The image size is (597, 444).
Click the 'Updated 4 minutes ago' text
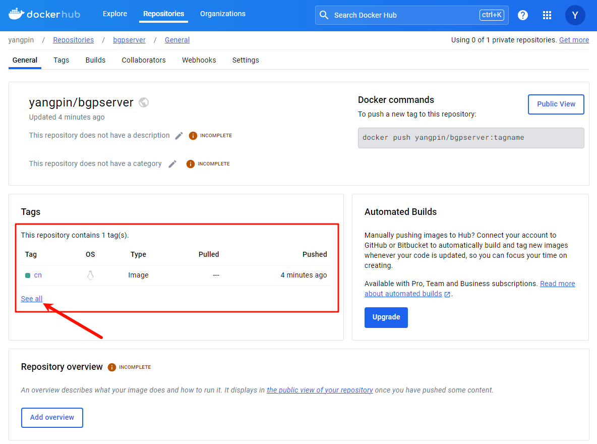pos(67,118)
